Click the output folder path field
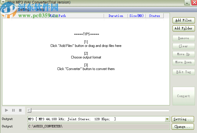The height and width of the screenshot is (133, 197). pyautogui.click(x=99, y=126)
